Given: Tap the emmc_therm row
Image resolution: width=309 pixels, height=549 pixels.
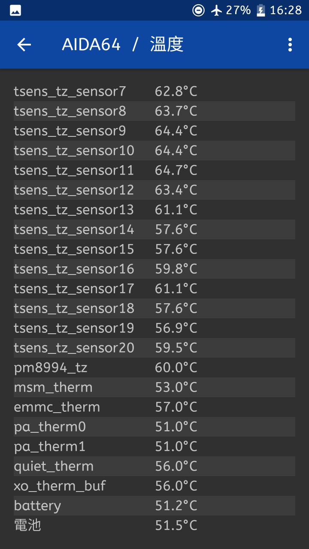Looking at the screenshot, I should 154,407.
